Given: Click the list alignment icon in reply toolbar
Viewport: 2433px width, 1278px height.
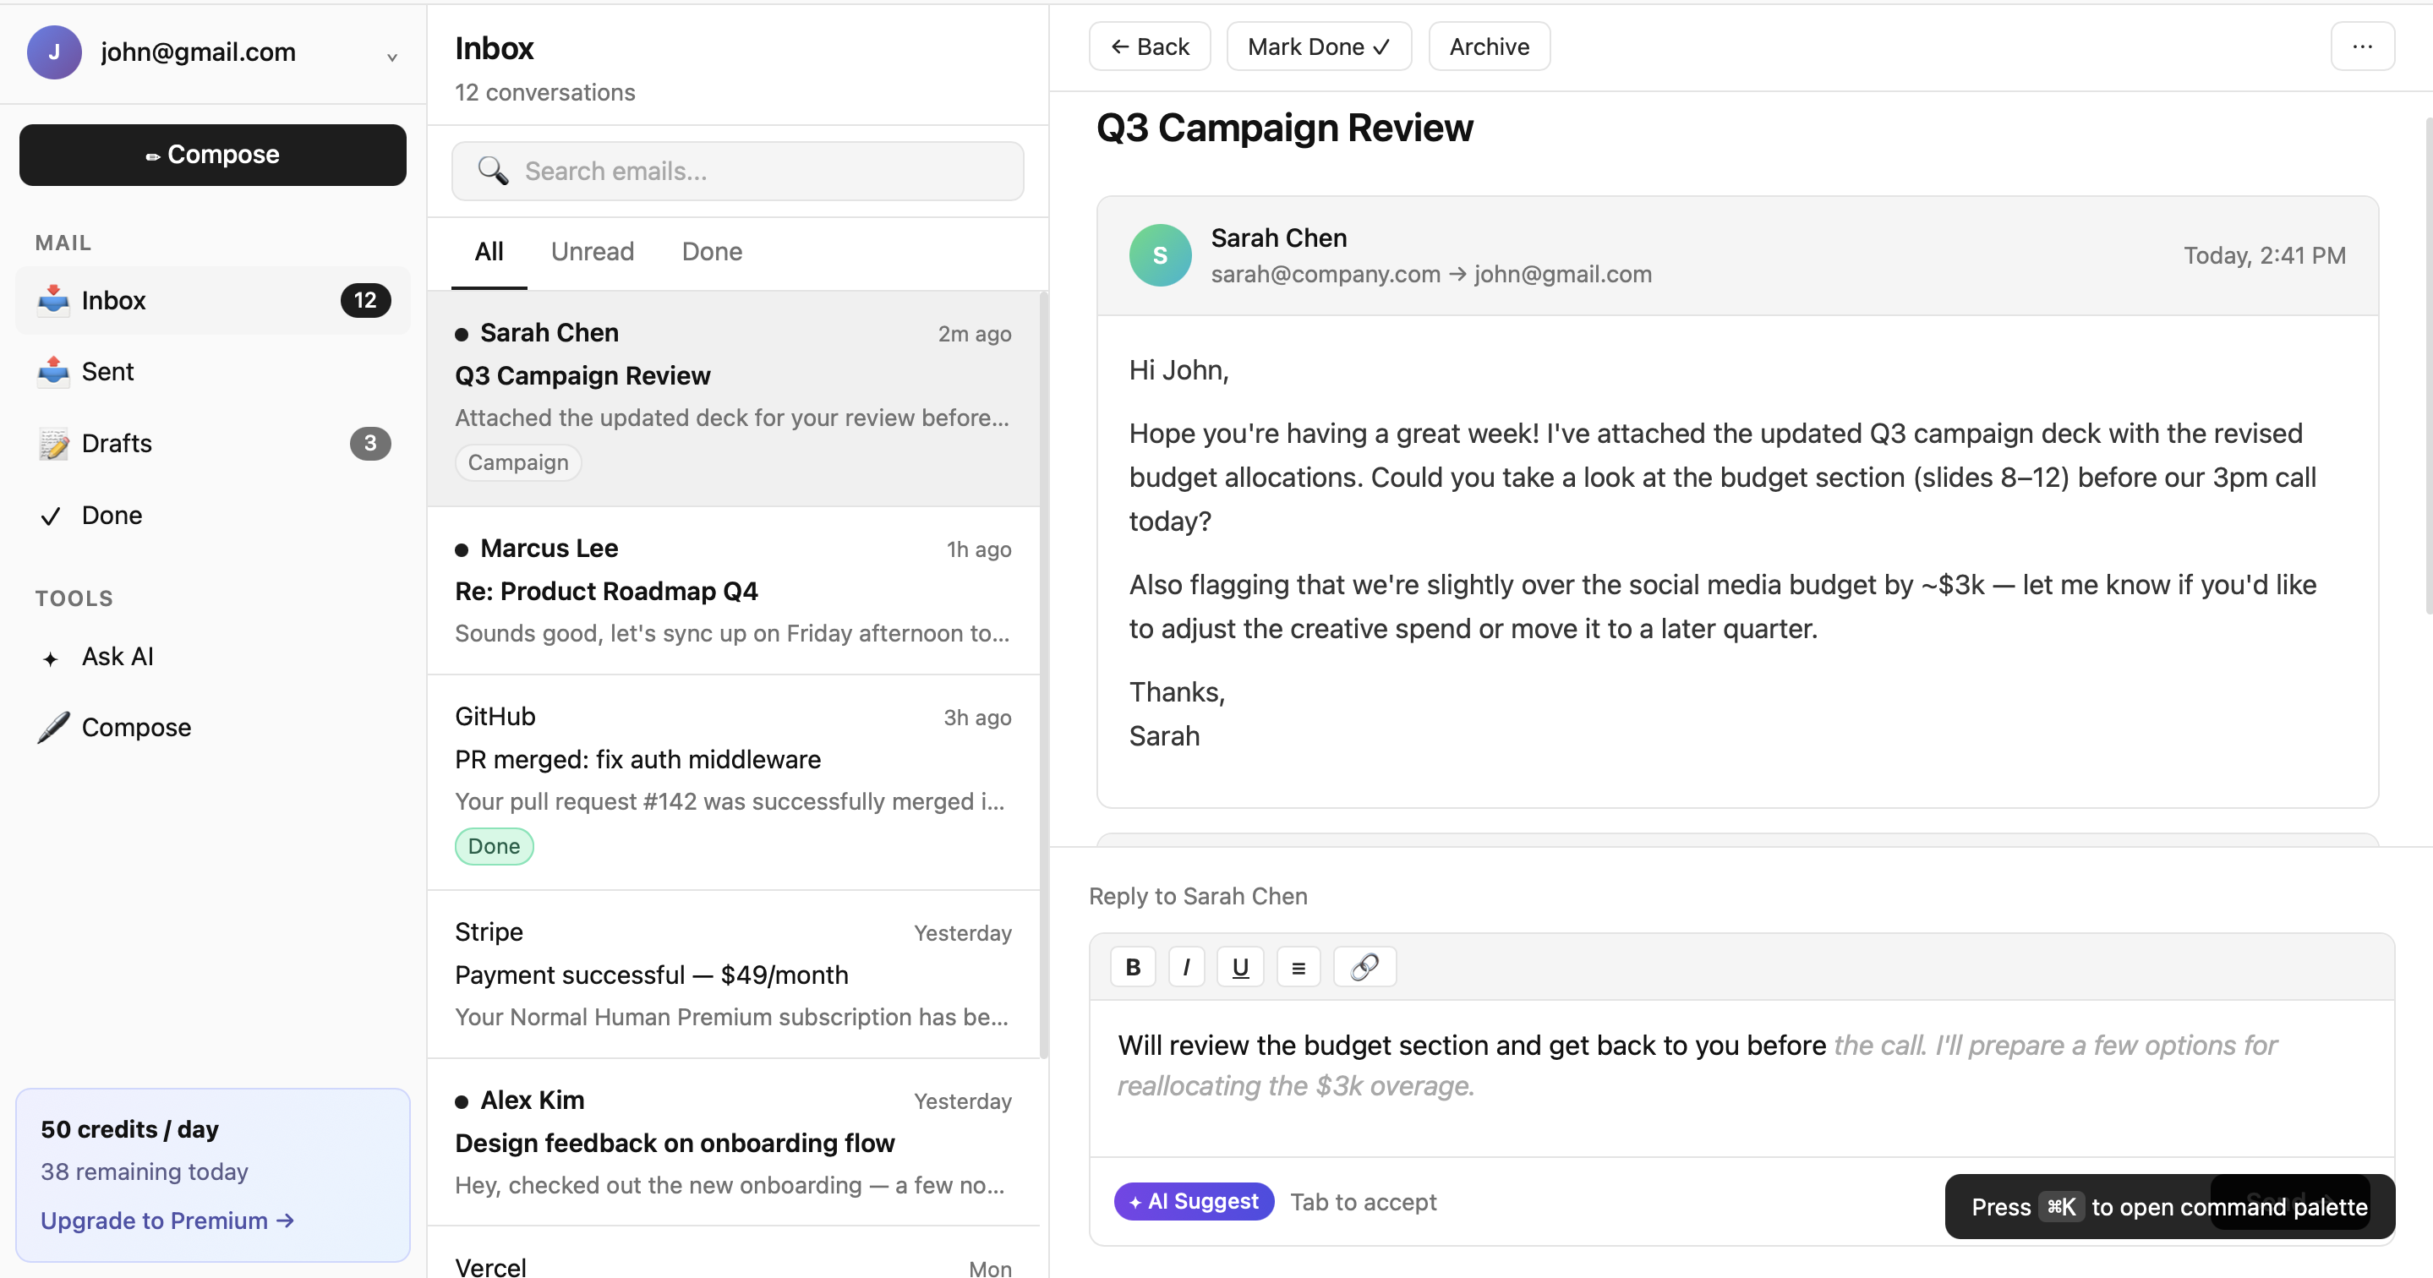Looking at the screenshot, I should pyautogui.click(x=1299, y=966).
